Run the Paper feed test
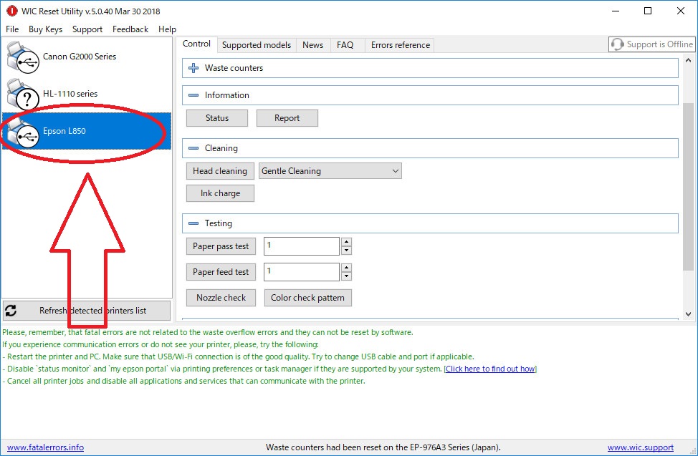The image size is (698, 456). [221, 272]
